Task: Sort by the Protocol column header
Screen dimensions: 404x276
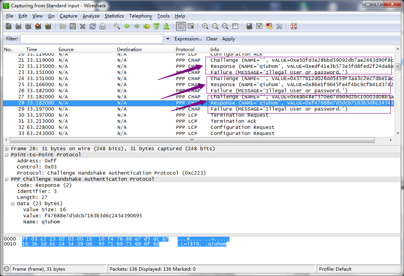Action: pos(192,49)
